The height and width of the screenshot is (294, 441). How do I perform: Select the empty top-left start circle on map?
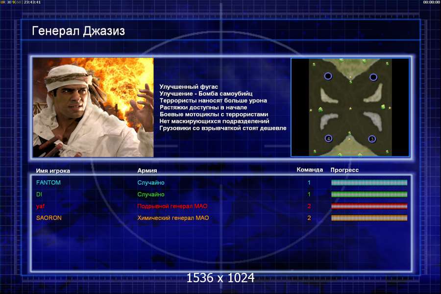point(328,76)
